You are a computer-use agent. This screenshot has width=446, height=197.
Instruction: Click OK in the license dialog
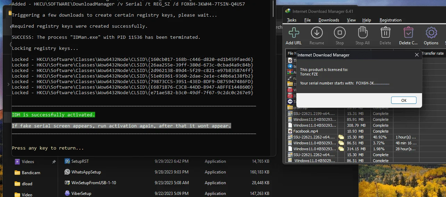404,100
